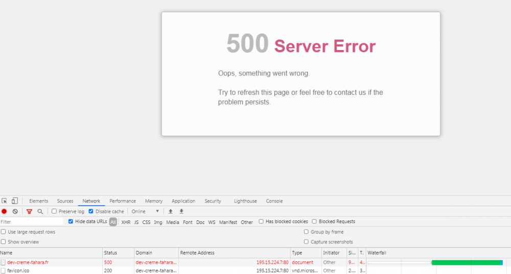Switch to the Memory tab

154,201
